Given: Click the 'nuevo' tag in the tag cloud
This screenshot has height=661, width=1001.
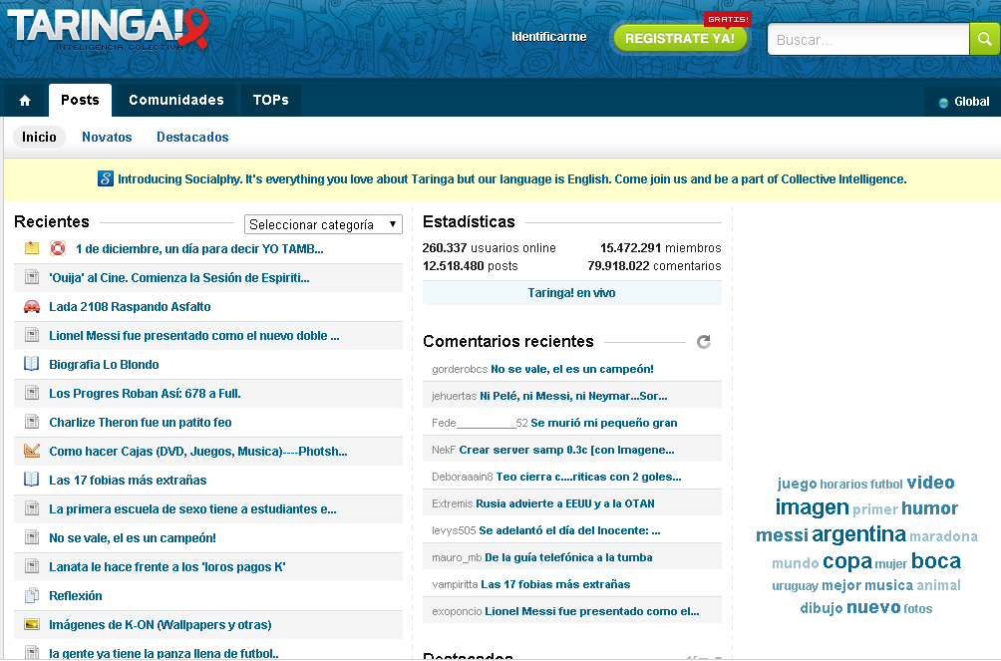Looking at the screenshot, I should pos(873,607).
